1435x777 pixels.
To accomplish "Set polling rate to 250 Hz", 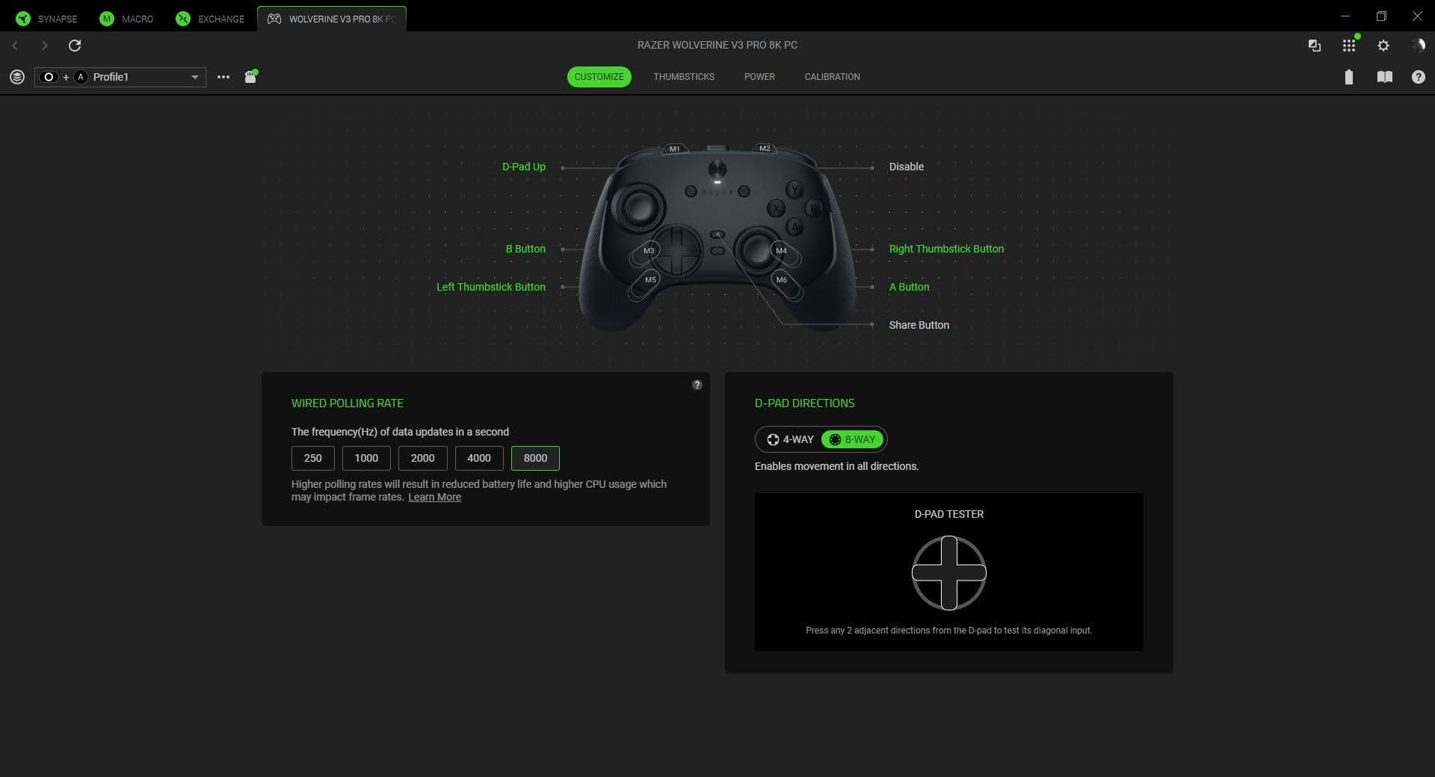I will 313,458.
